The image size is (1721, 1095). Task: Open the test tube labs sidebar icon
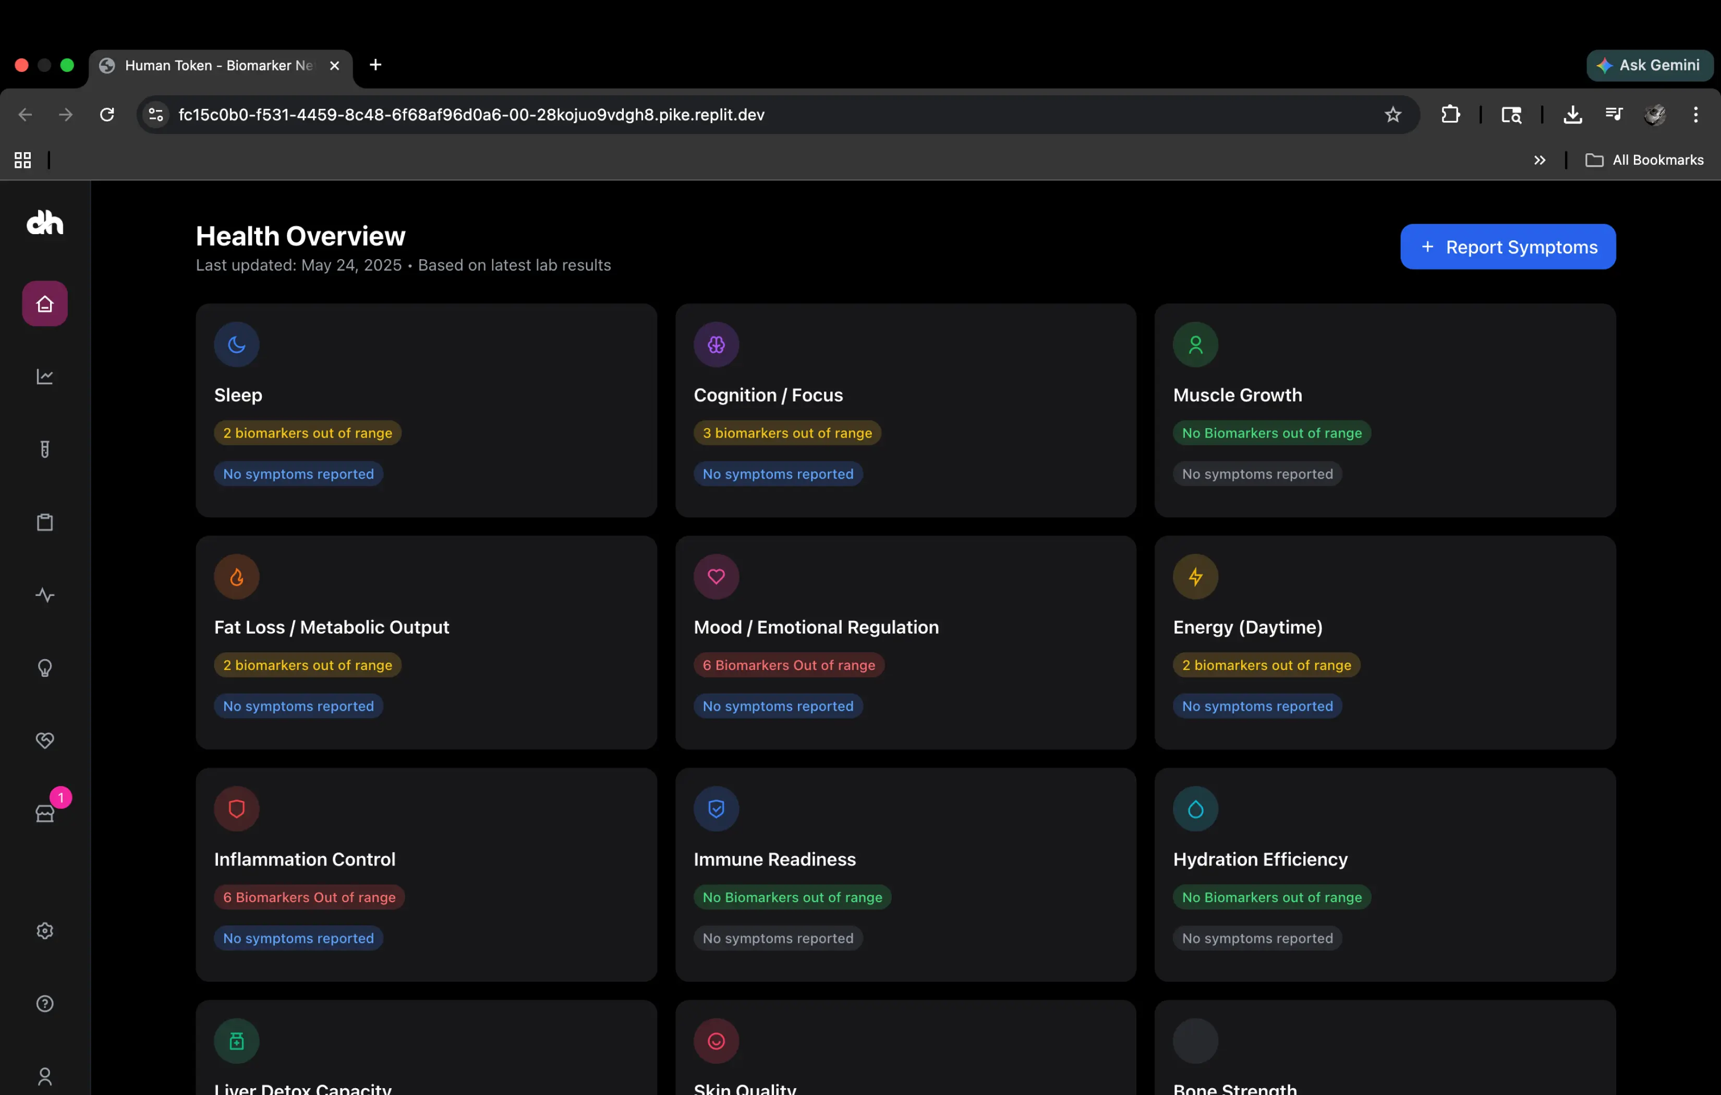point(44,449)
